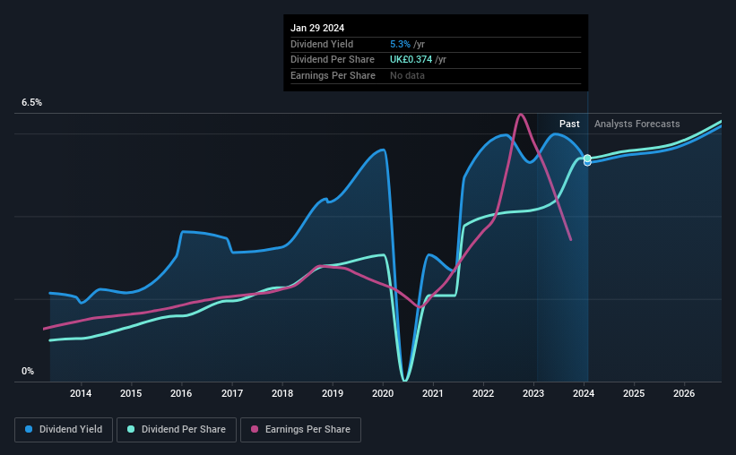Select the 2018 year label on the axis
This screenshot has height=455, width=736.
tap(282, 393)
